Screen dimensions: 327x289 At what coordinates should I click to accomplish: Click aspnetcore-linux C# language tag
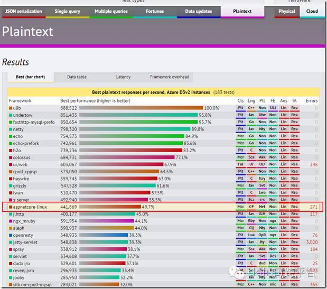click(x=251, y=207)
